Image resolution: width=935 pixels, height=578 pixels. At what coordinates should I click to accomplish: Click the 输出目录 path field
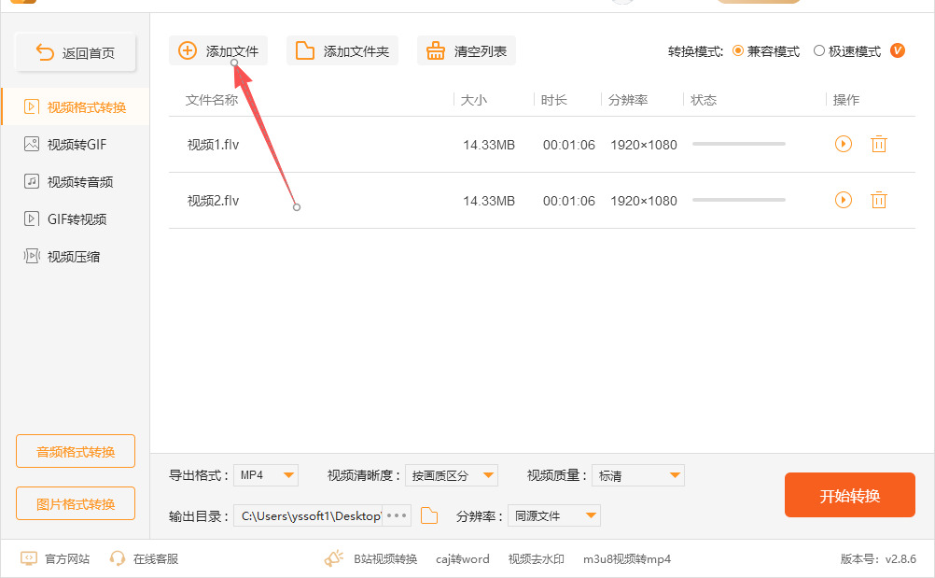[308, 515]
